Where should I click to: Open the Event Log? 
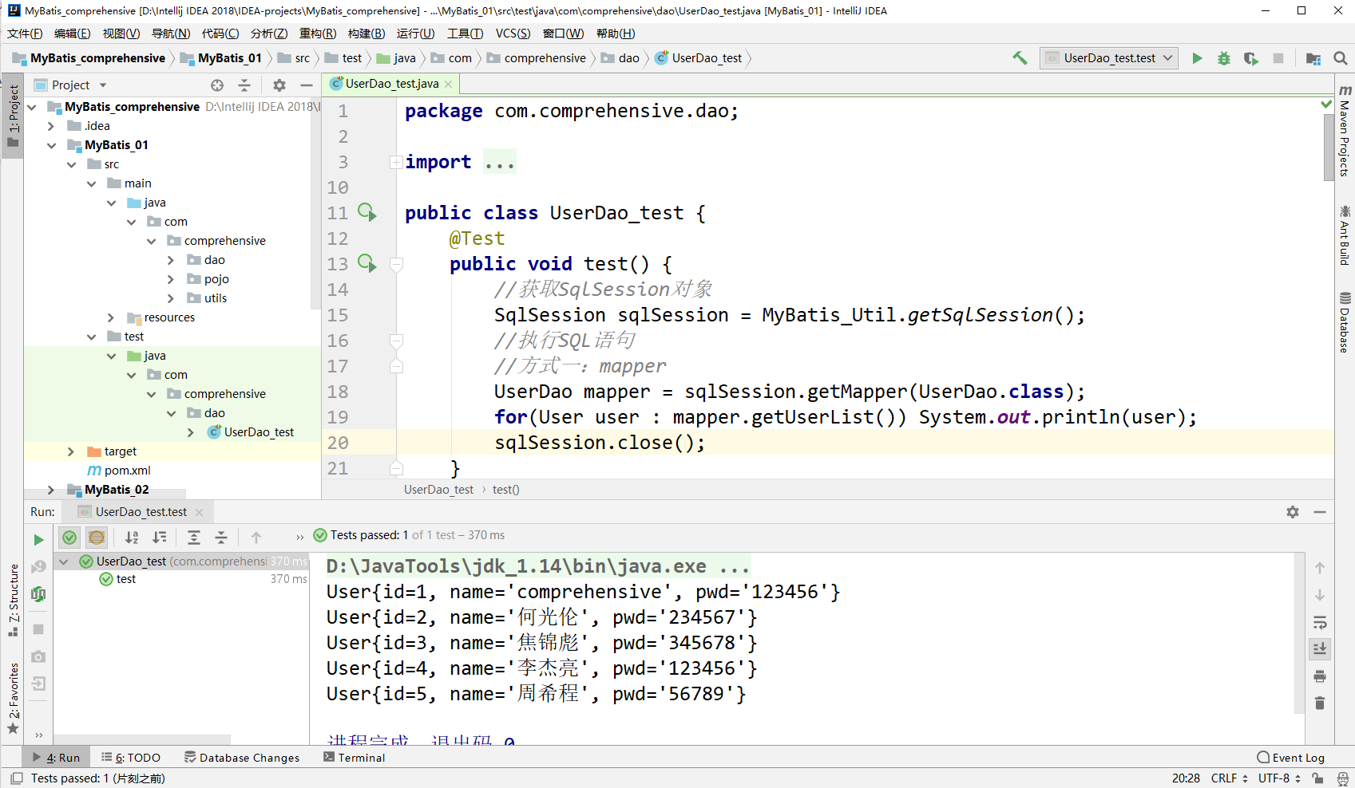click(x=1290, y=758)
